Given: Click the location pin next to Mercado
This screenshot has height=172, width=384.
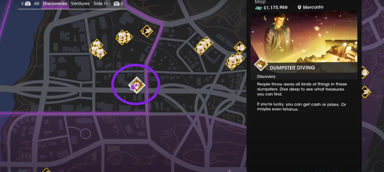Looking at the screenshot, I should (x=299, y=7).
